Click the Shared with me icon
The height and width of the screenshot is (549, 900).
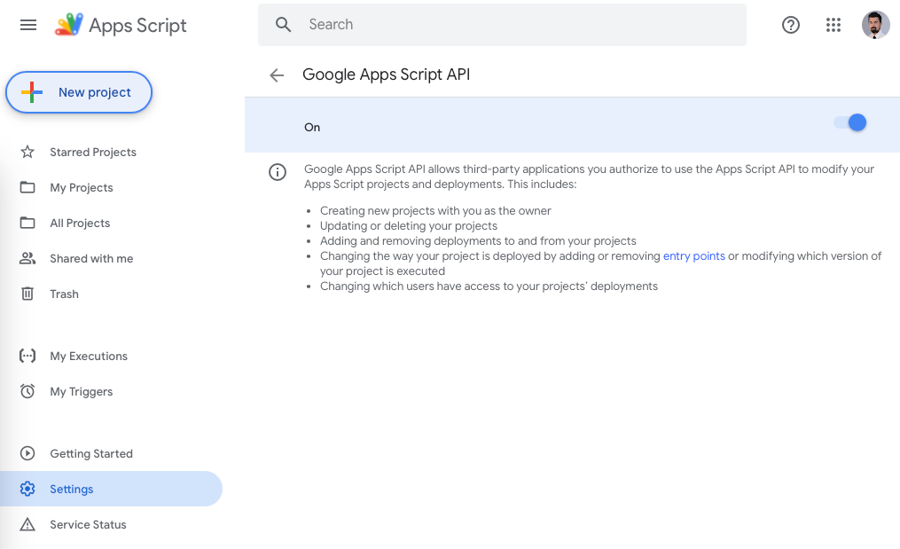(x=27, y=258)
